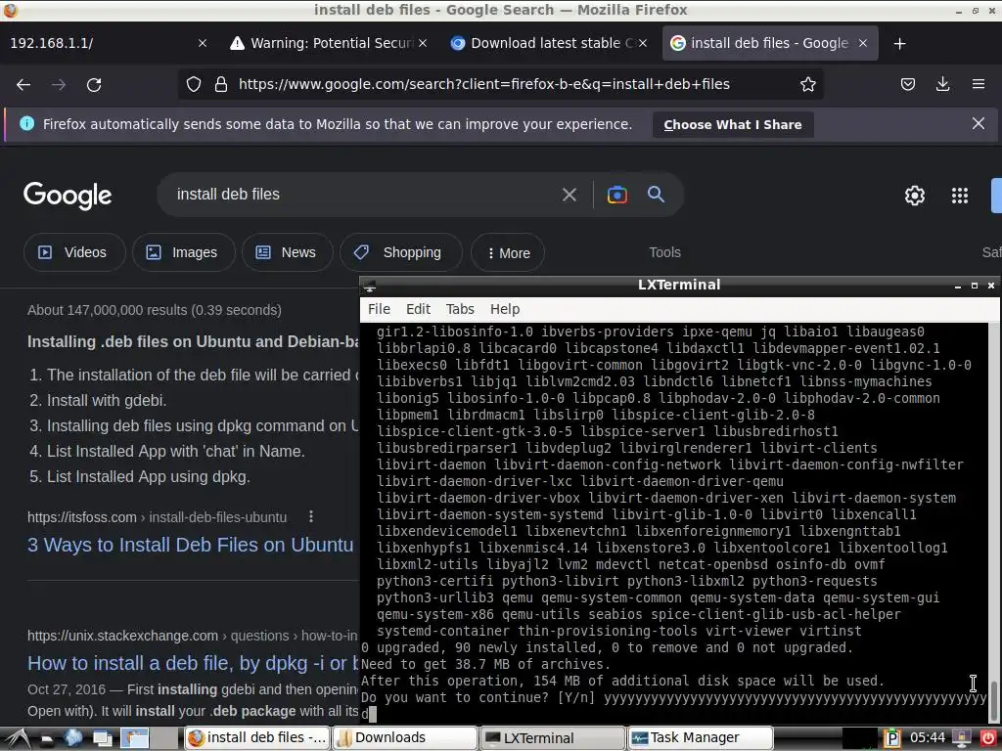Close the 192.168.1.1 tab
The height and width of the screenshot is (751, 1002).
click(x=203, y=43)
